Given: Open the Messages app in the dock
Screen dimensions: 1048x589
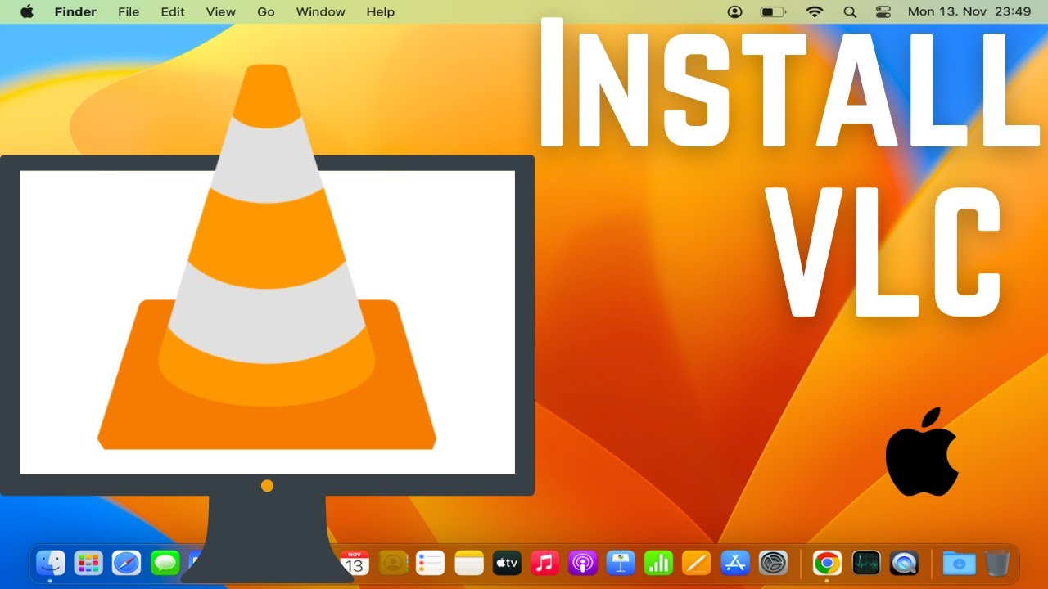Looking at the screenshot, I should [x=165, y=563].
